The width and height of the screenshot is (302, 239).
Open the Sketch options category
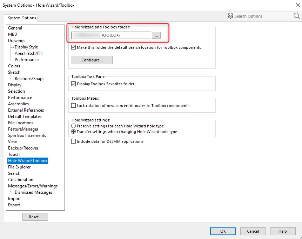[x=14, y=72]
